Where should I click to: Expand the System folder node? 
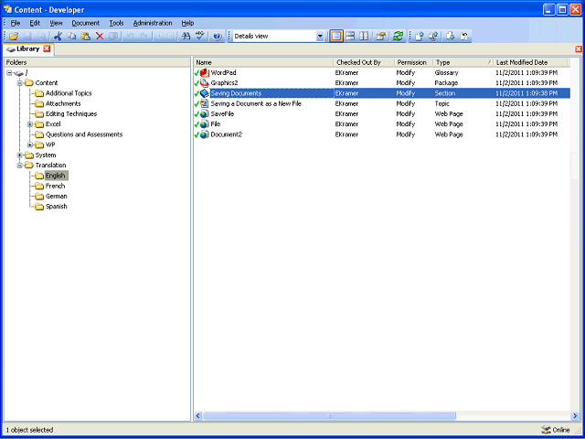pos(20,155)
